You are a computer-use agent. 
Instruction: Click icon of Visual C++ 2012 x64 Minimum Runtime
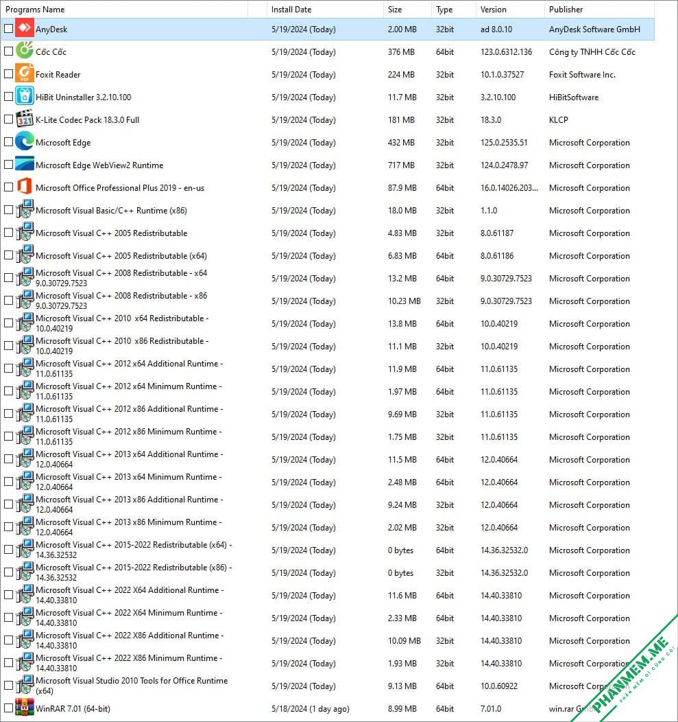[25, 391]
